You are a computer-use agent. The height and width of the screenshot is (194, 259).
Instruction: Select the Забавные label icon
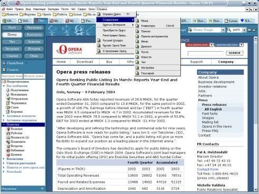click(8, 150)
